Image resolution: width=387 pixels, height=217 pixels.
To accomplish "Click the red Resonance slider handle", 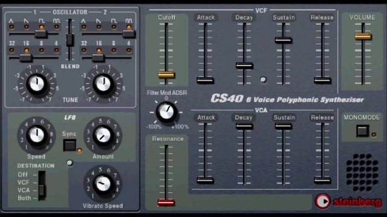I will tap(166, 203).
